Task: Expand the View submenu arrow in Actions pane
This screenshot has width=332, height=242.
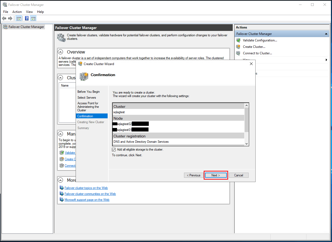Action: (x=326, y=60)
